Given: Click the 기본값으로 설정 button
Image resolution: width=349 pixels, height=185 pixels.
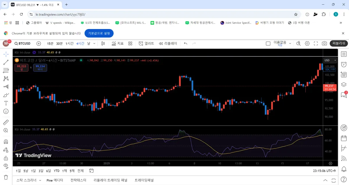Looking at the screenshot, I should click(x=99, y=33).
